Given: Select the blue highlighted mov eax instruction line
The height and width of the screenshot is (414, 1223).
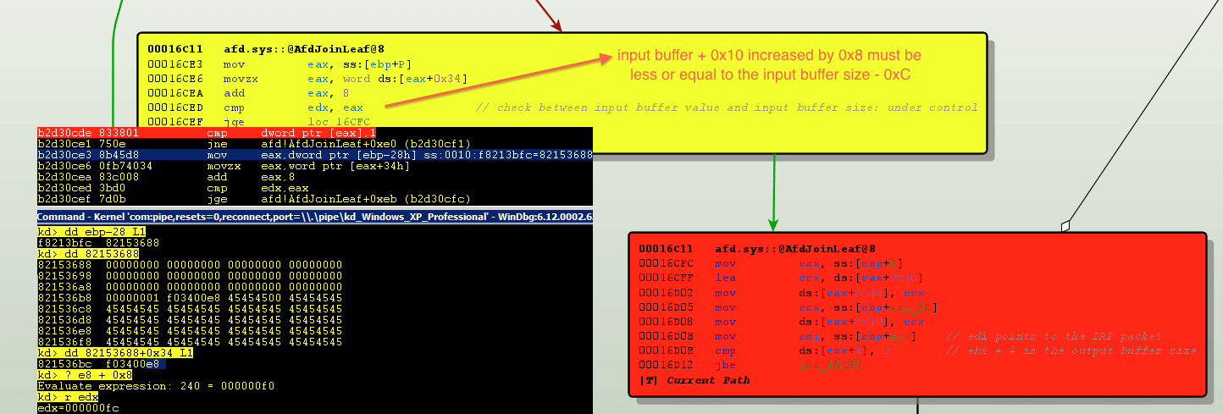Looking at the screenshot, I should click(315, 155).
